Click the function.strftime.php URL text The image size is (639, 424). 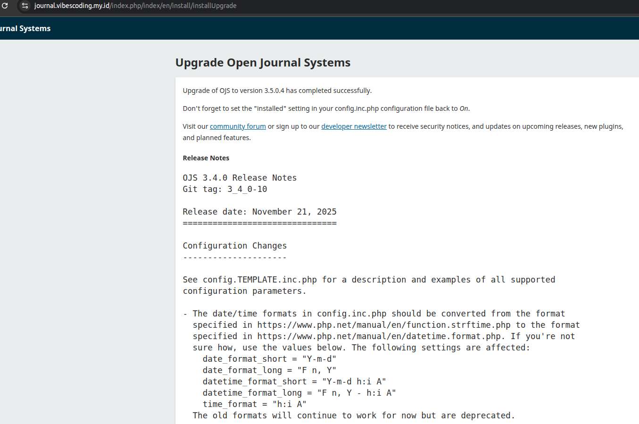pyautogui.click(x=384, y=325)
